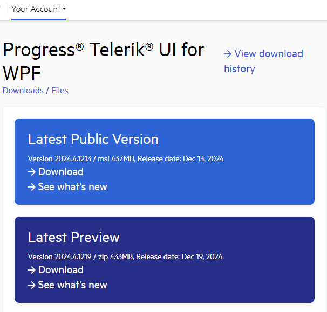327x312 pixels.
Task: Click the Latest Public Version heading
Action: click(93, 140)
